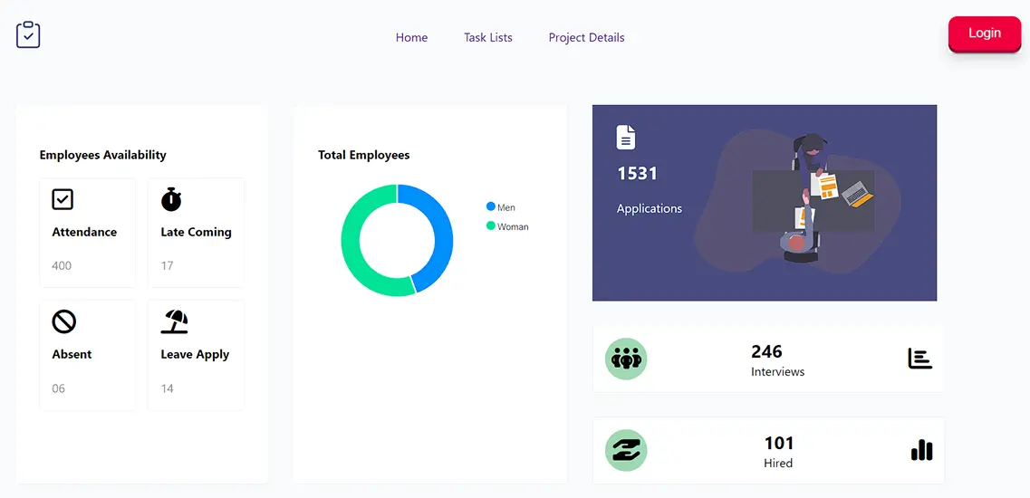Click the Total Employees heading
Image resolution: width=1030 pixels, height=498 pixels.
point(364,155)
